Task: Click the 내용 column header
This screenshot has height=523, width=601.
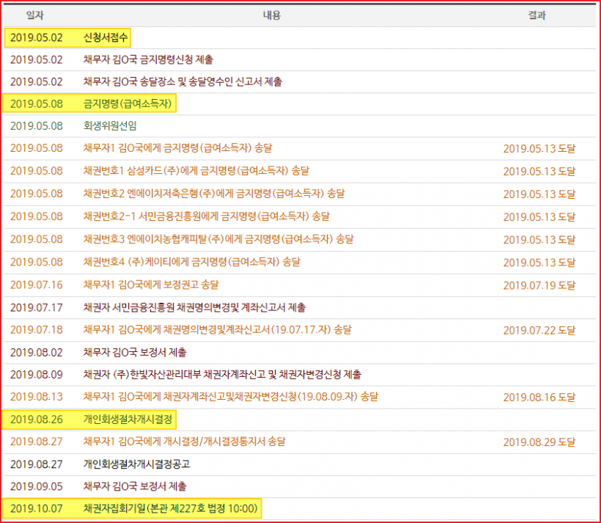Action: coord(271,15)
